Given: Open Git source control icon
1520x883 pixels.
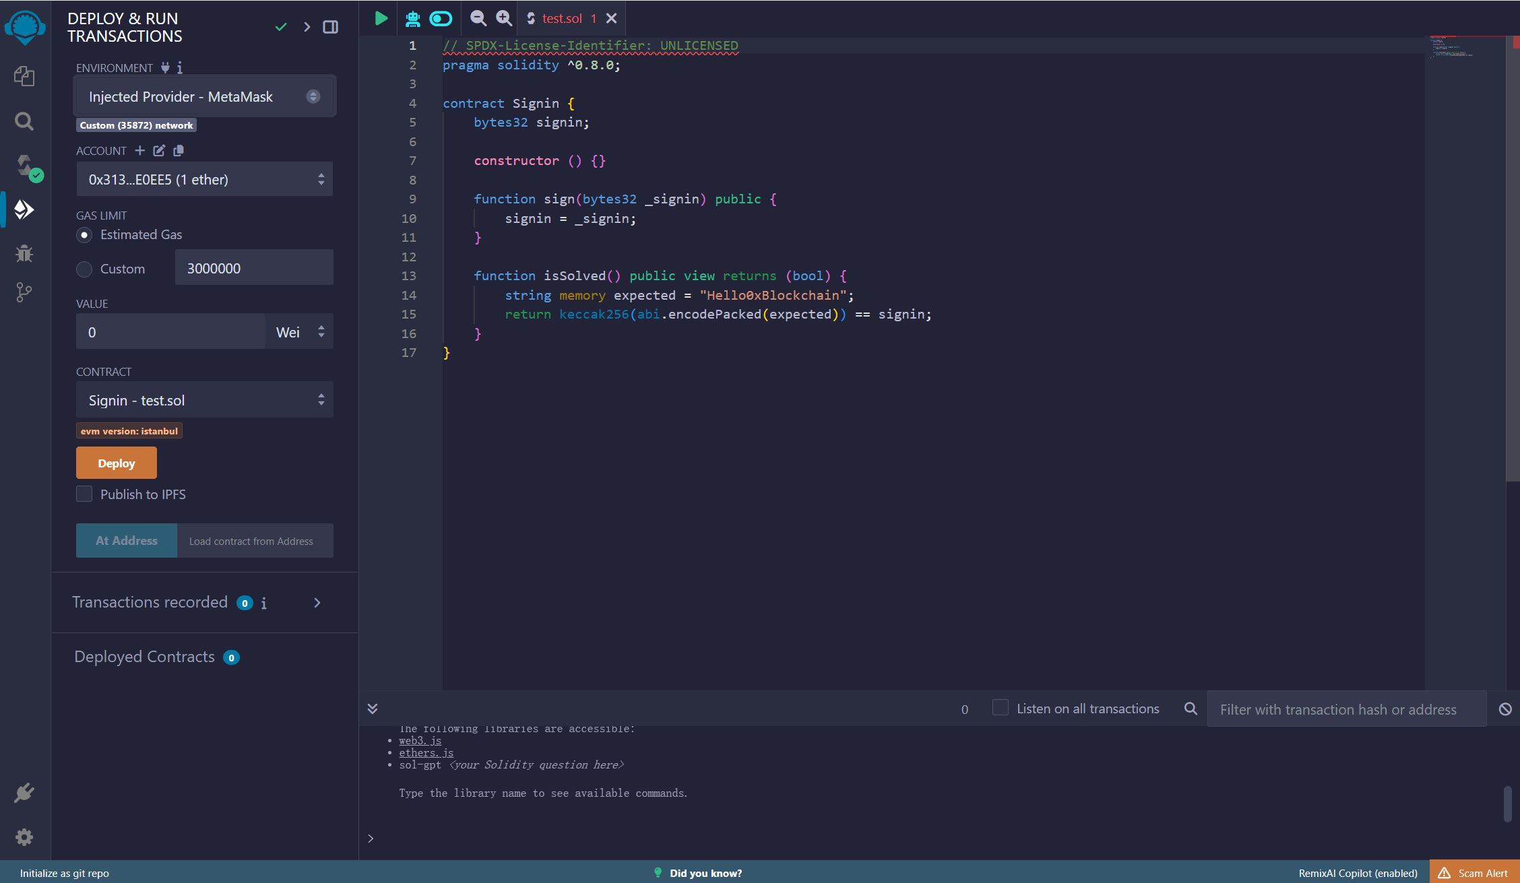Looking at the screenshot, I should click(24, 292).
